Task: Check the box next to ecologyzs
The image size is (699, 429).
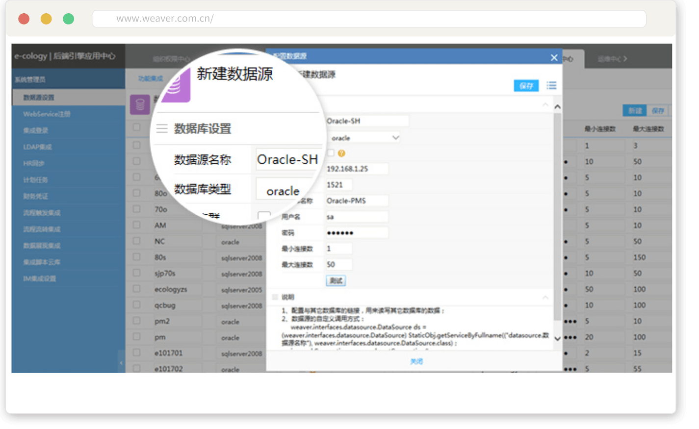Action: point(136,289)
